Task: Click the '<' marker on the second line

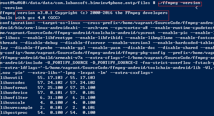Action: [x=196, y=8]
